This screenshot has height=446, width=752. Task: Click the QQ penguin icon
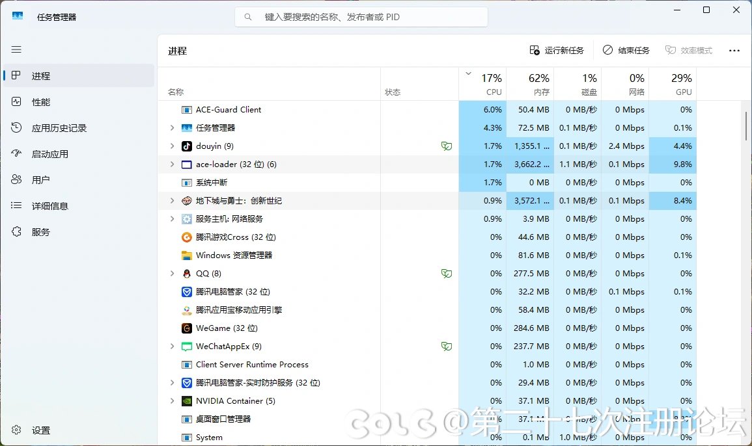pos(187,274)
